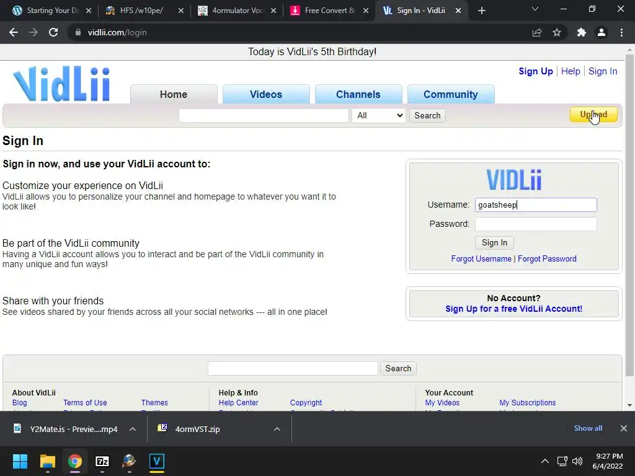Click the Help link at top

point(571,71)
